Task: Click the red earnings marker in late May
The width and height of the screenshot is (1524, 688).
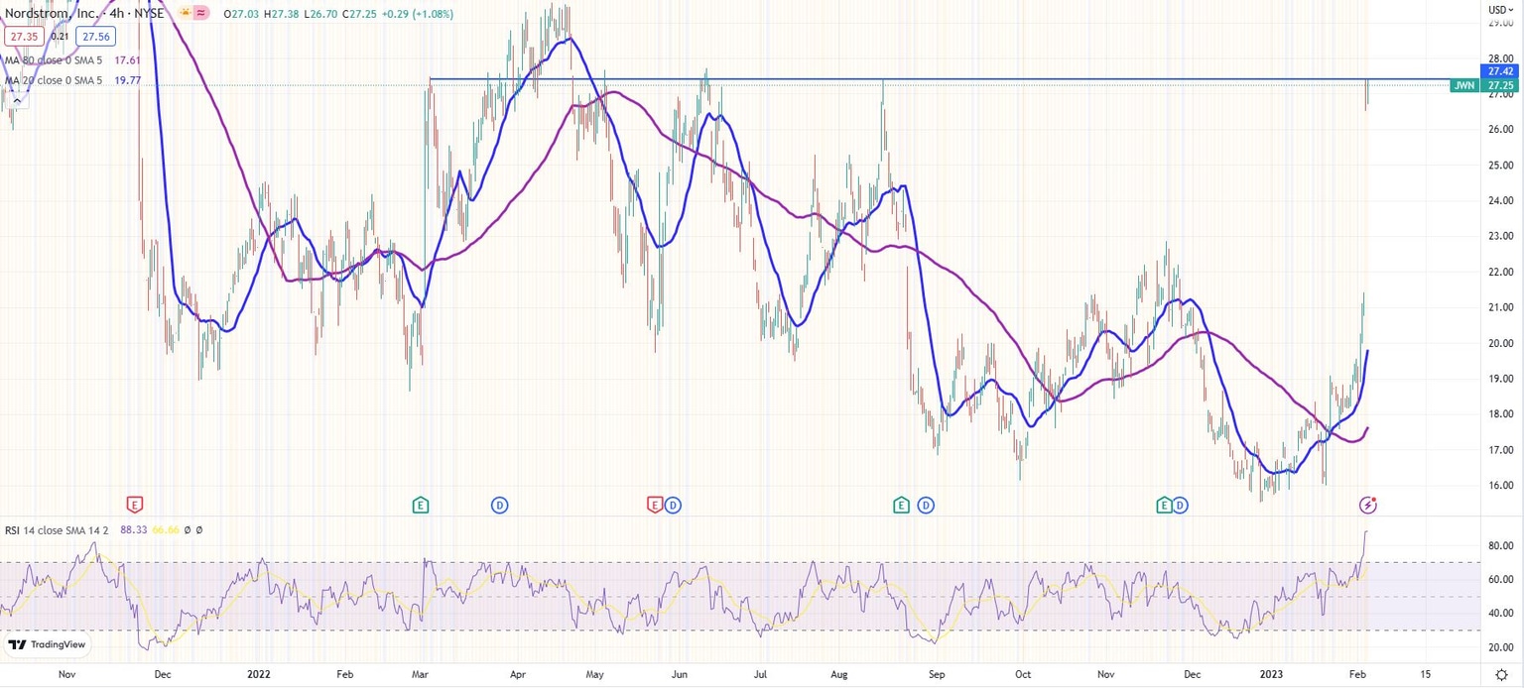Action: pos(654,506)
